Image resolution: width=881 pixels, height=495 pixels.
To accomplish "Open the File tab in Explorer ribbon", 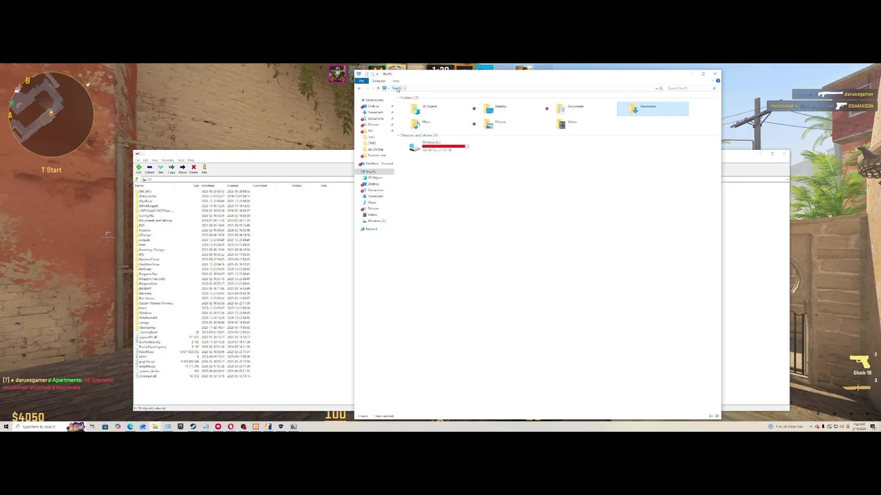I will [x=361, y=80].
